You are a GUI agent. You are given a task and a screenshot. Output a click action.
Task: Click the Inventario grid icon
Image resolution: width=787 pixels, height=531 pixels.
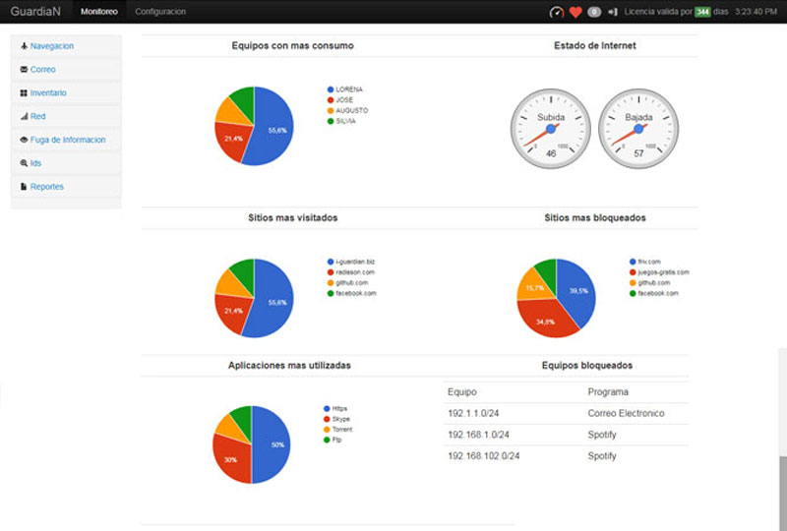click(24, 92)
